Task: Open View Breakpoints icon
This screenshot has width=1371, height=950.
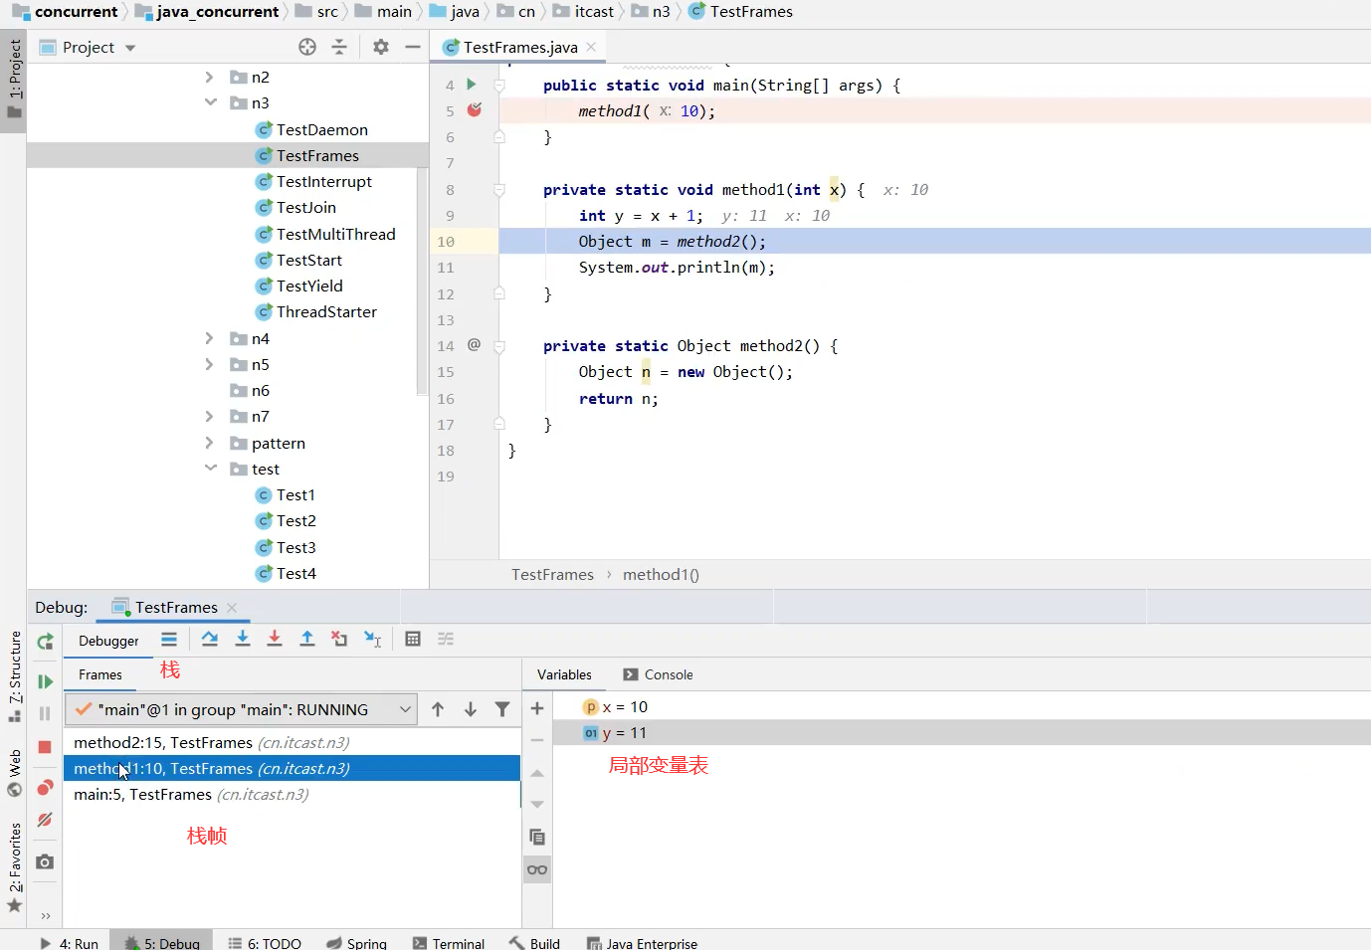Action: click(45, 788)
